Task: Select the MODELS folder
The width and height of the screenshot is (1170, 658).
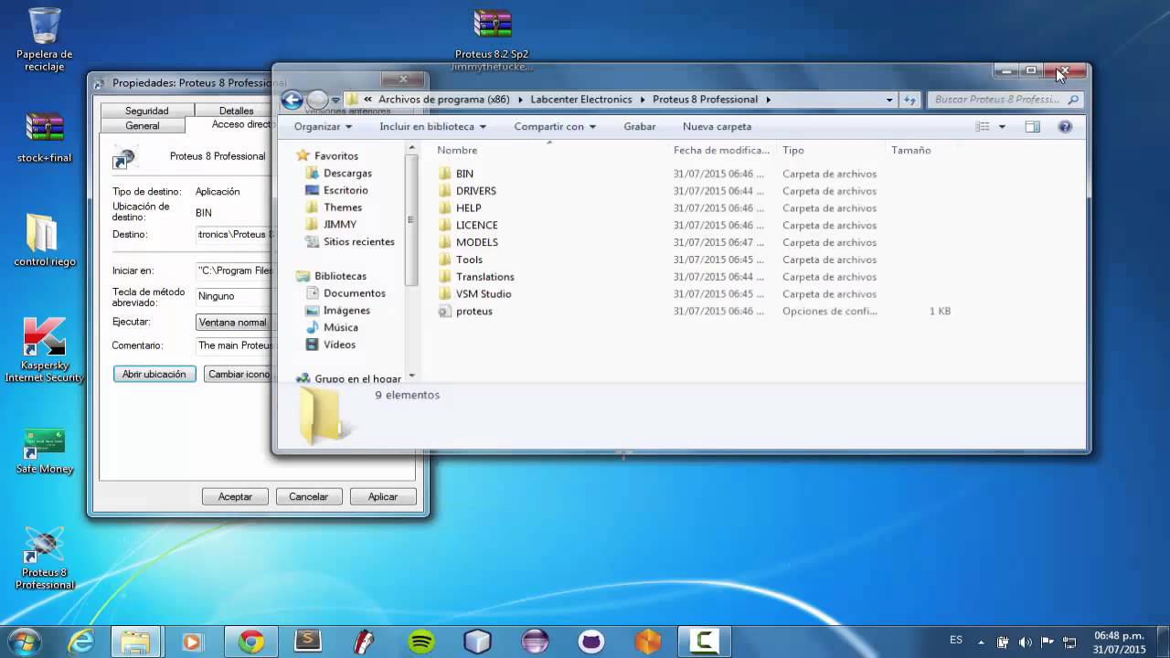Action: pyautogui.click(x=477, y=242)
